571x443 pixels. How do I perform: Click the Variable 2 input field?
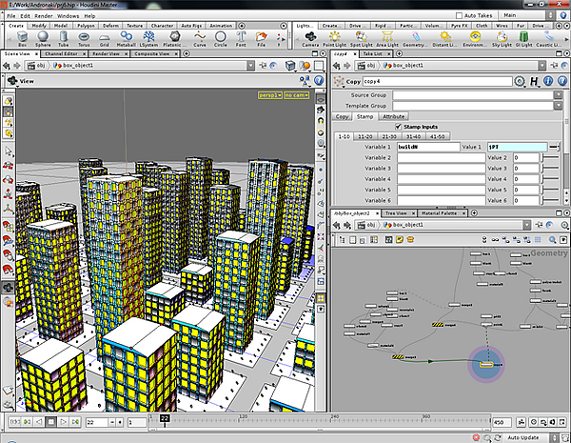(x=439, y=157)
